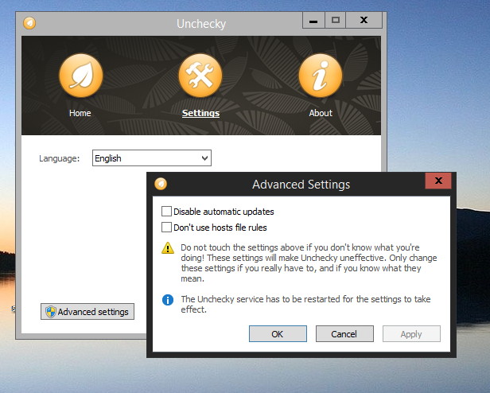490x393 pixels.
Task: Select the Settings tools icon
Action: point(200,76)
